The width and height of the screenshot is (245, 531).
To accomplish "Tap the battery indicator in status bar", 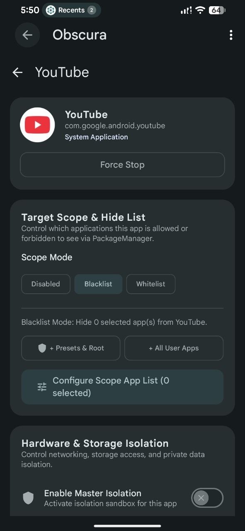I will coord(216,10).
